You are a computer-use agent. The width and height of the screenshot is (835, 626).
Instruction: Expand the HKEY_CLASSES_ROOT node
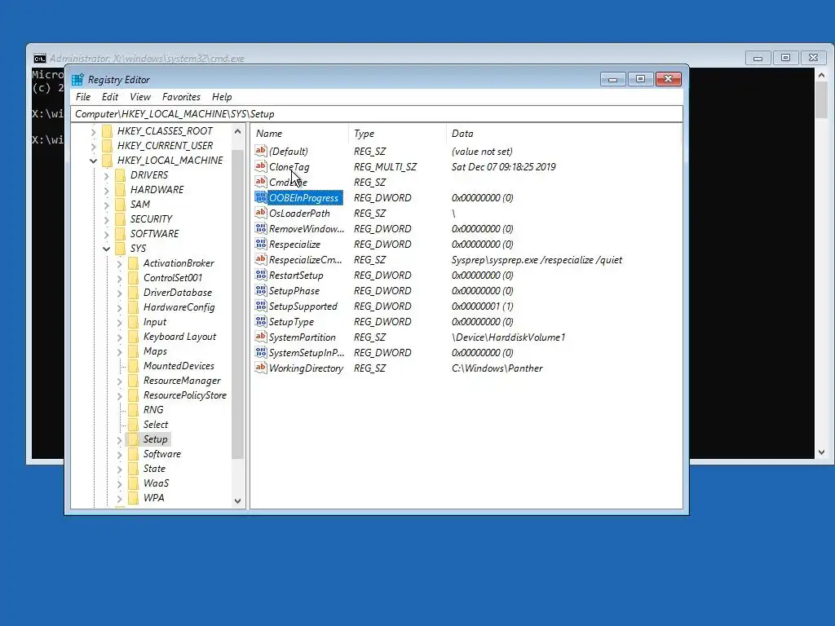(93, 131)
